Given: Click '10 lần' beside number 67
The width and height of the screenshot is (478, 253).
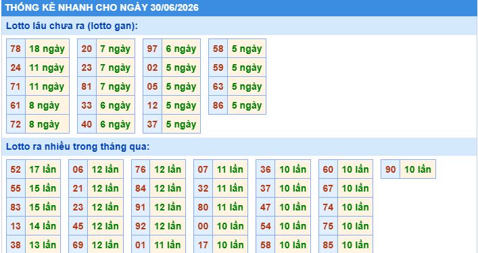Looking at the screenshot, I should tap(355, 188).
